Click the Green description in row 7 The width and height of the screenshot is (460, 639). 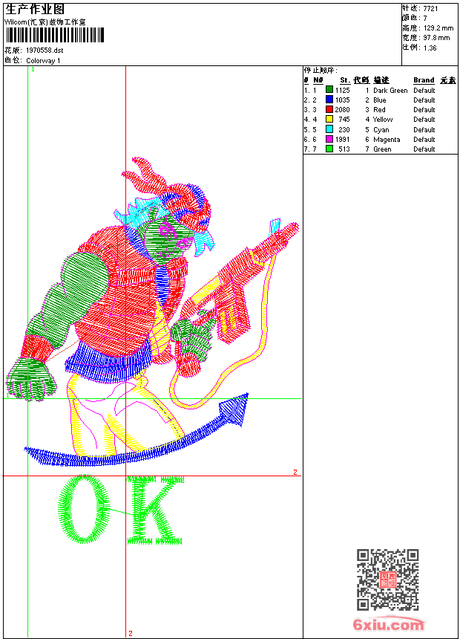(382, 149)
